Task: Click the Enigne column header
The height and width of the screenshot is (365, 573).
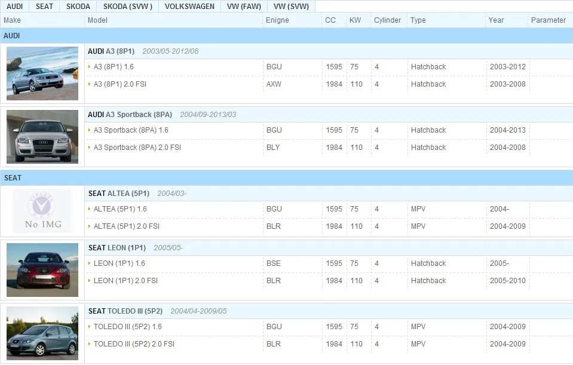Action: pos(277,20)
